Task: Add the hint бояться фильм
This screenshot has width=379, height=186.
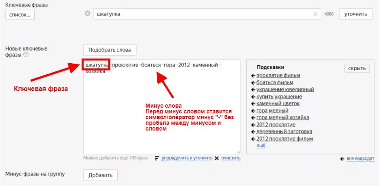Action: coord(275,83)
